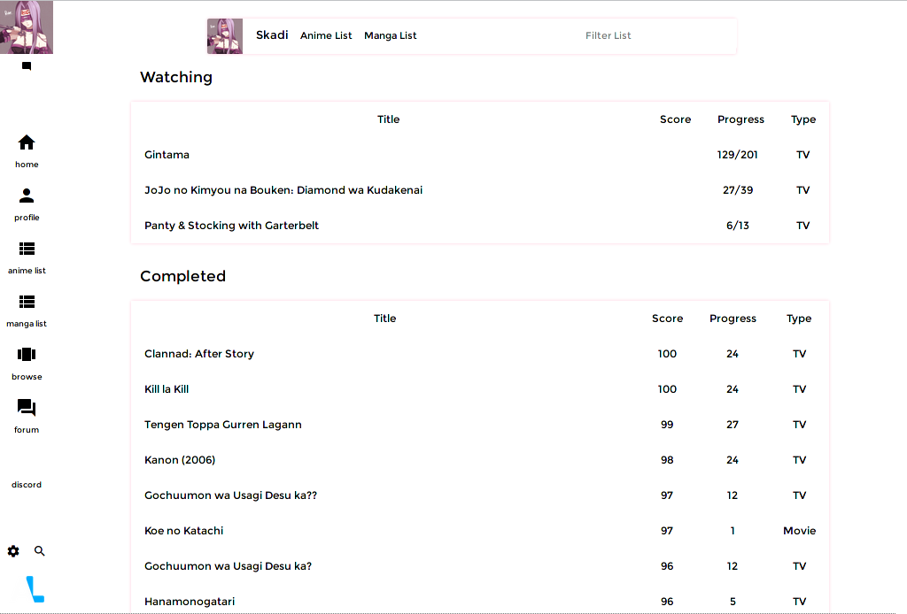The height and width of the screenshot is (614, 907).
Task: Click Panty & Stocking progress 6/13
Action: click(738, 226)
